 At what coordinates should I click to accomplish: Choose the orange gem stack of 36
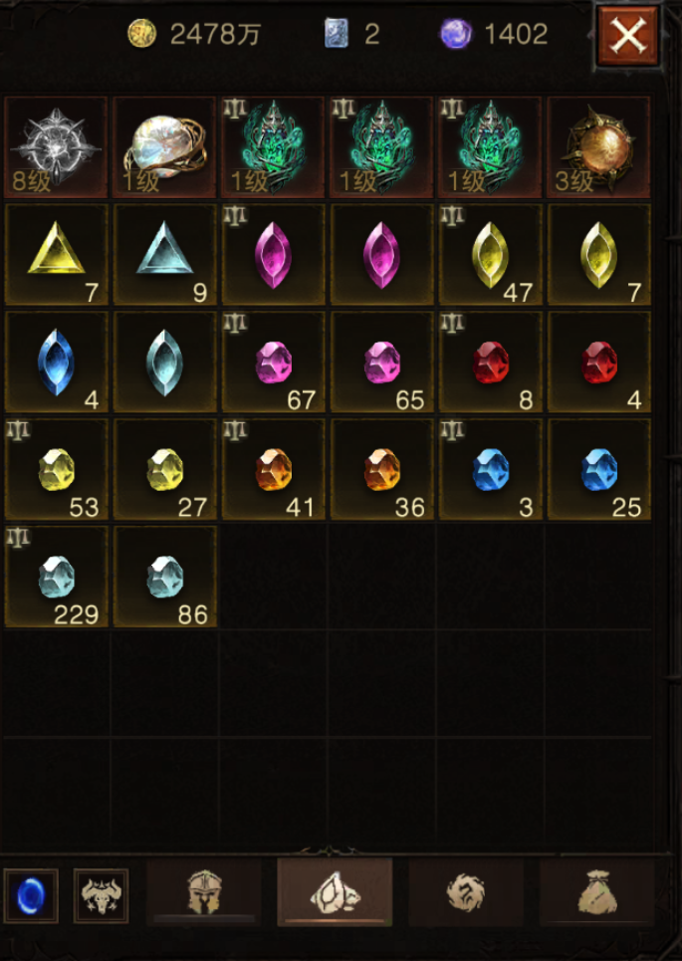[381, 469]
